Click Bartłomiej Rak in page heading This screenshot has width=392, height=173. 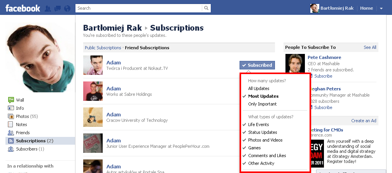click(x=112, y=28)
